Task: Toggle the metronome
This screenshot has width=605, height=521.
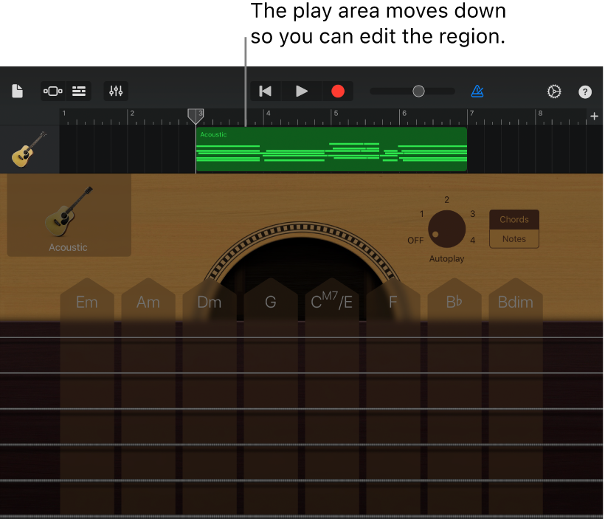Action: point(477,92)
